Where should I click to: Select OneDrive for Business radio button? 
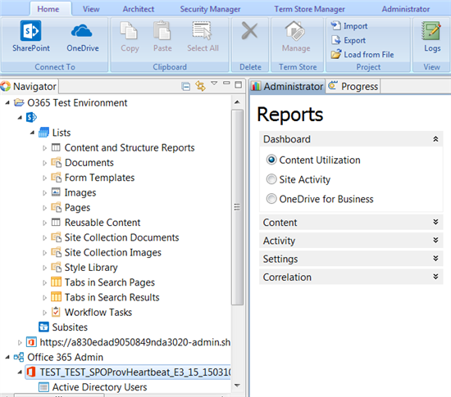(271, 199)
